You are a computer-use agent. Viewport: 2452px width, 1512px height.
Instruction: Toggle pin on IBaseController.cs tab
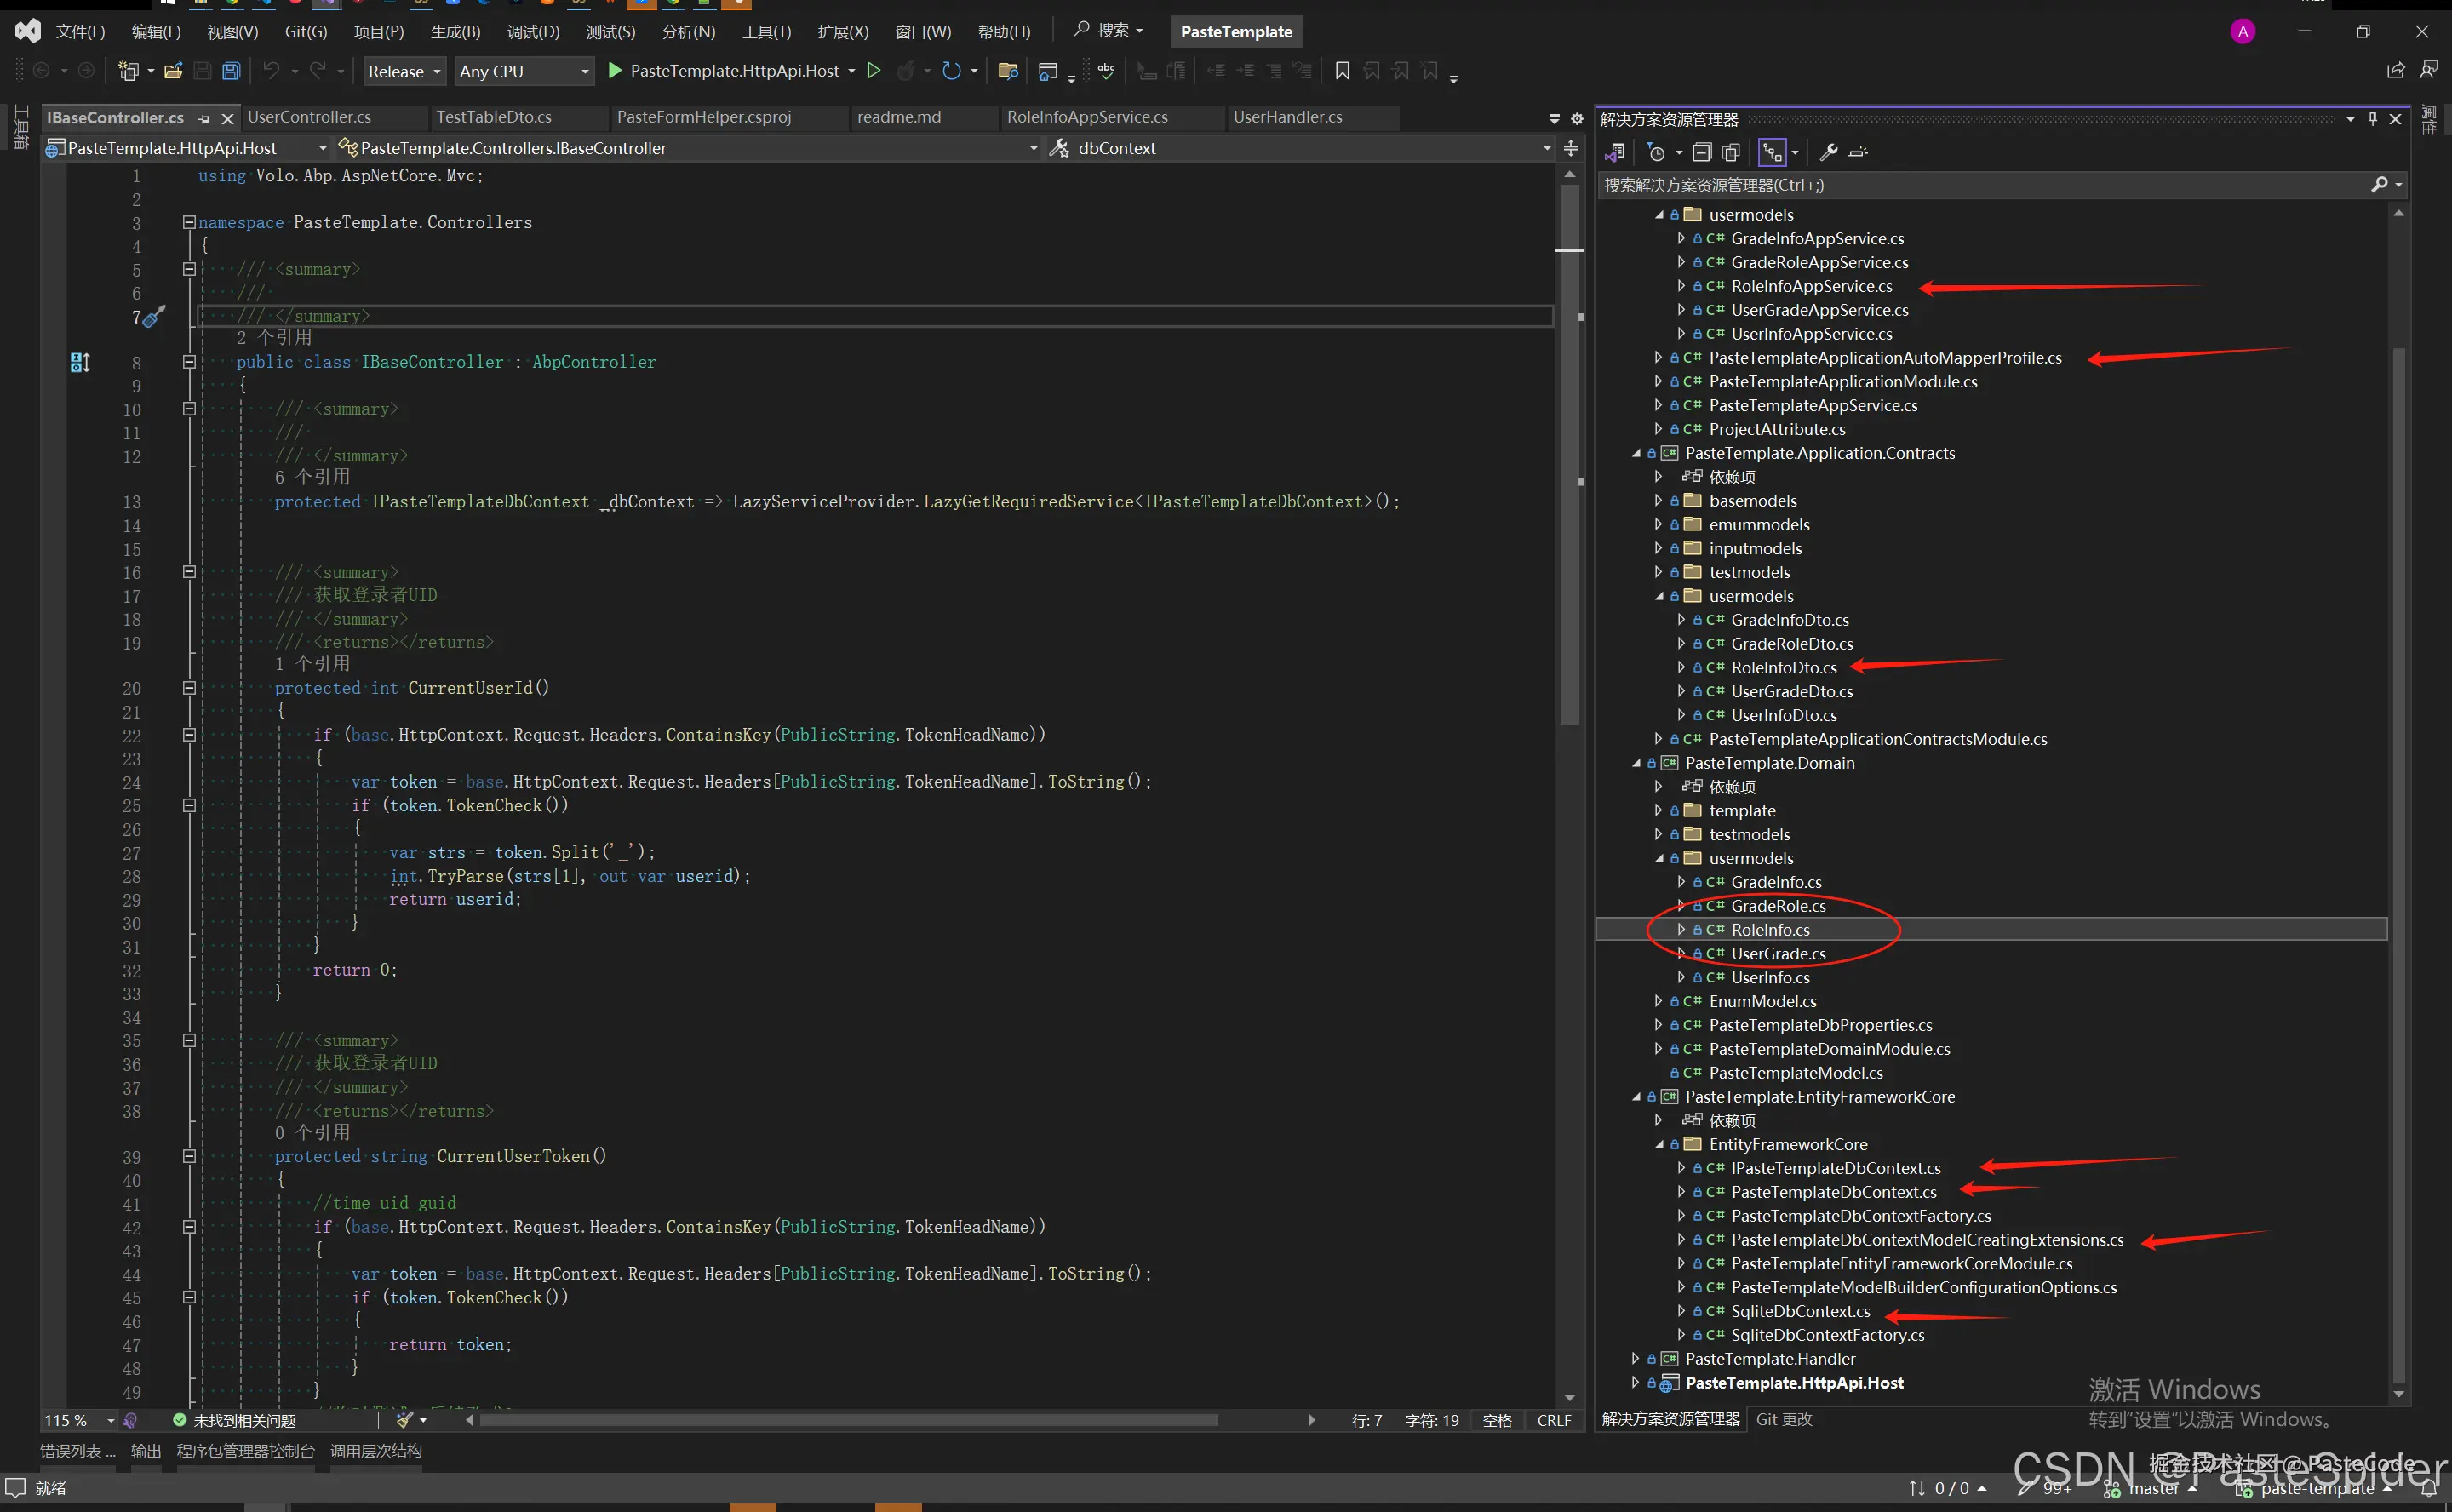coord(204,119)
